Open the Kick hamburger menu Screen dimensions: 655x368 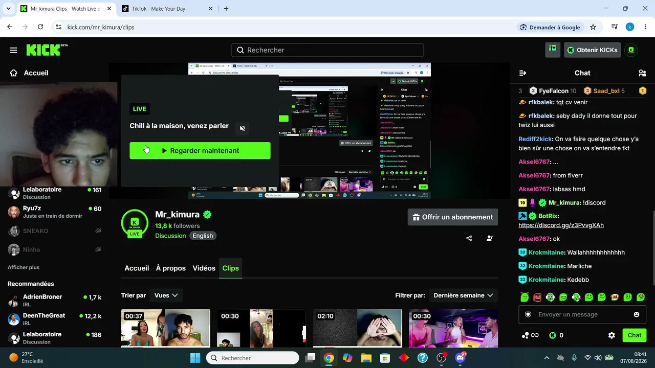tap(14, 50)
